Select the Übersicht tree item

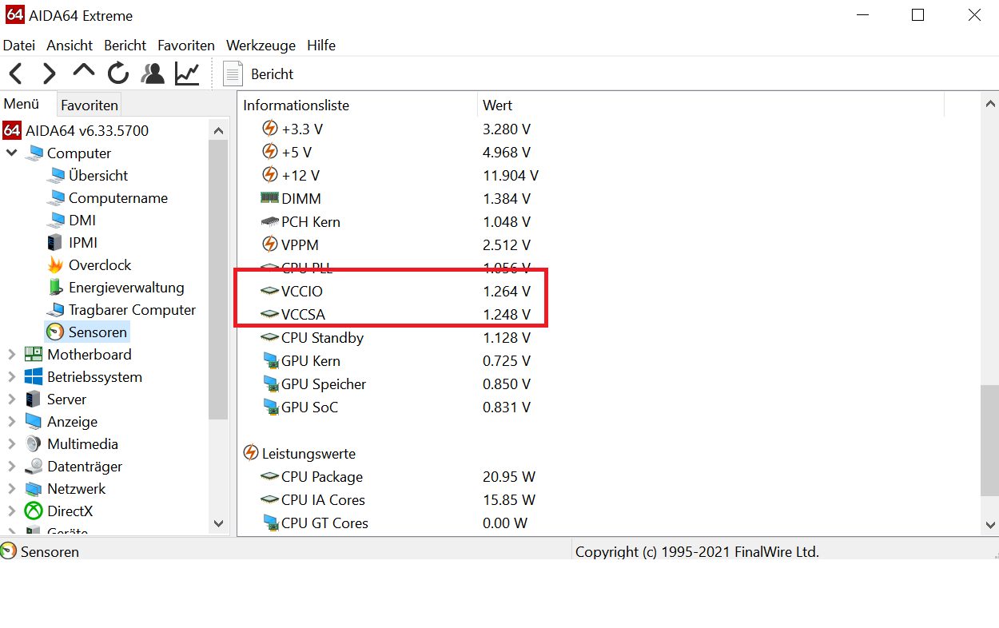click(x=98, y=175)
